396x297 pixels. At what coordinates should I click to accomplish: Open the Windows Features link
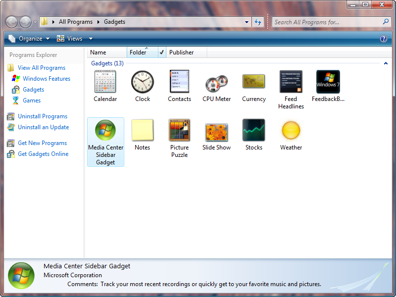click(x=47, y=79)
